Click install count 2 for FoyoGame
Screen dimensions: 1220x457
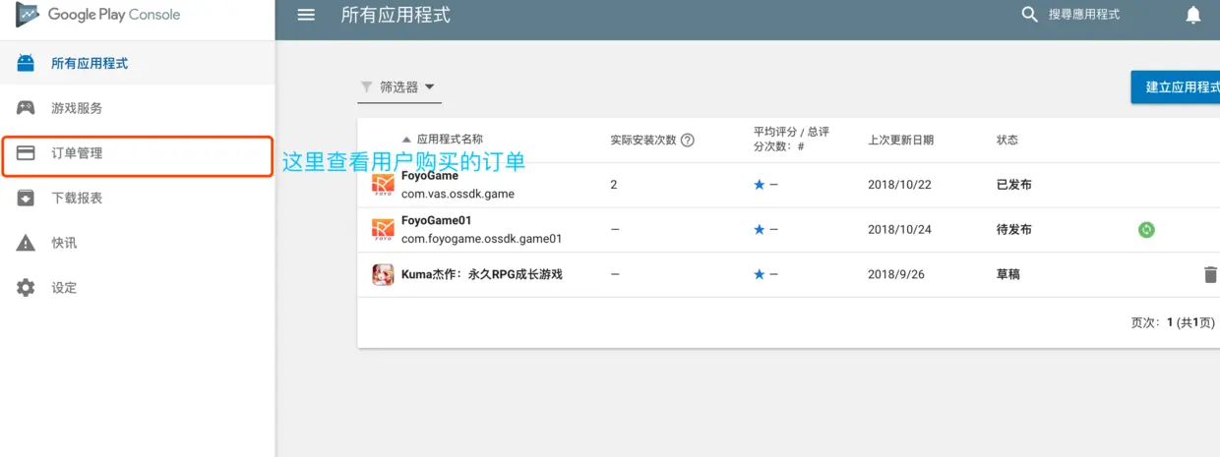(x=614, y=185)
